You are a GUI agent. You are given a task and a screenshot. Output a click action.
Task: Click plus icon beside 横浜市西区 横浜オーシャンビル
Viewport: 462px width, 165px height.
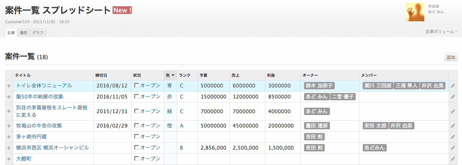pyautogui.click(x=9, y=148)
